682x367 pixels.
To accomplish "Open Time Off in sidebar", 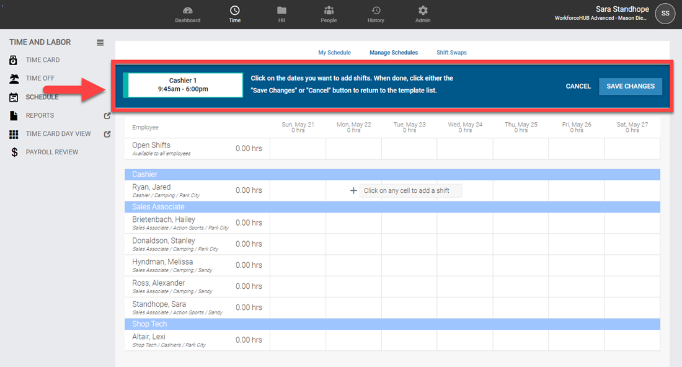I will point(40,78).
